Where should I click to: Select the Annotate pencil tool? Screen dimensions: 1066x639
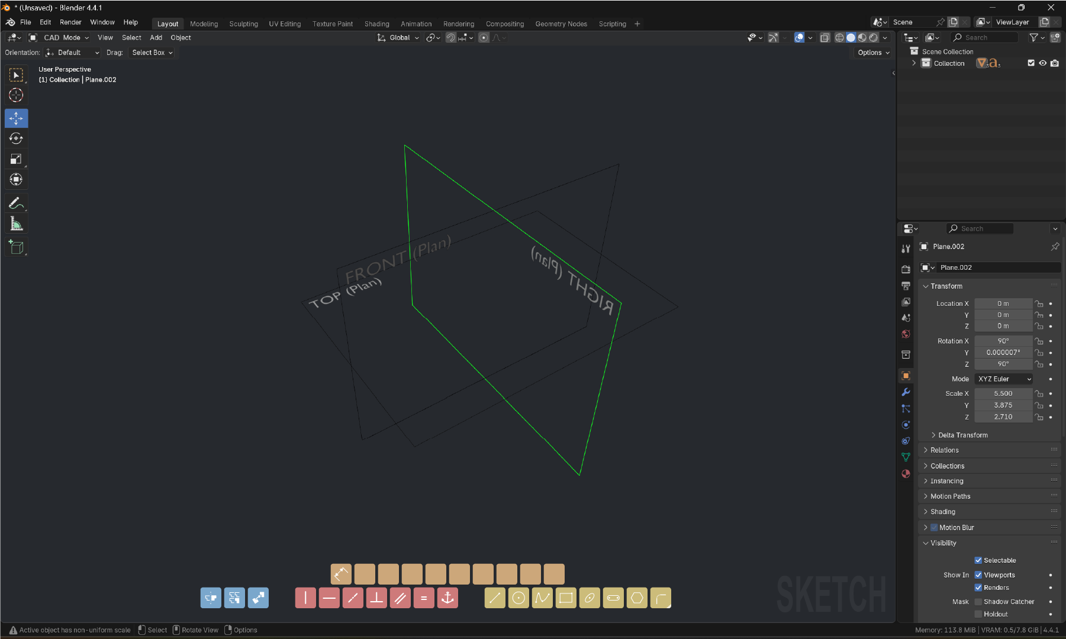tap(16, 204)
